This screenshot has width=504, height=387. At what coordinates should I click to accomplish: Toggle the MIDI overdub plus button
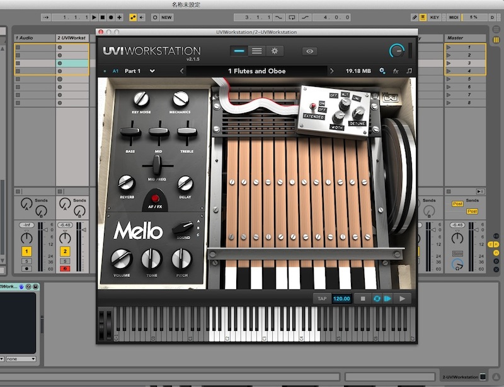pos(119,18)
